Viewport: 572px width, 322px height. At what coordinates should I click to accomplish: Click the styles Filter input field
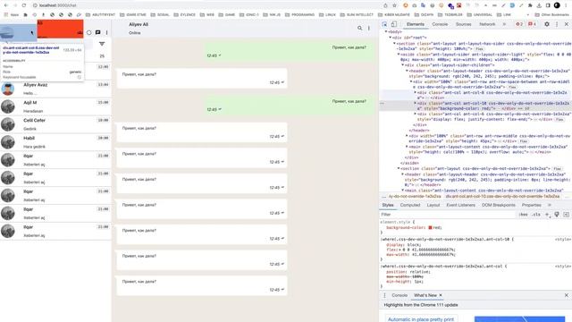pyautogui.click(x=447, y=215)
